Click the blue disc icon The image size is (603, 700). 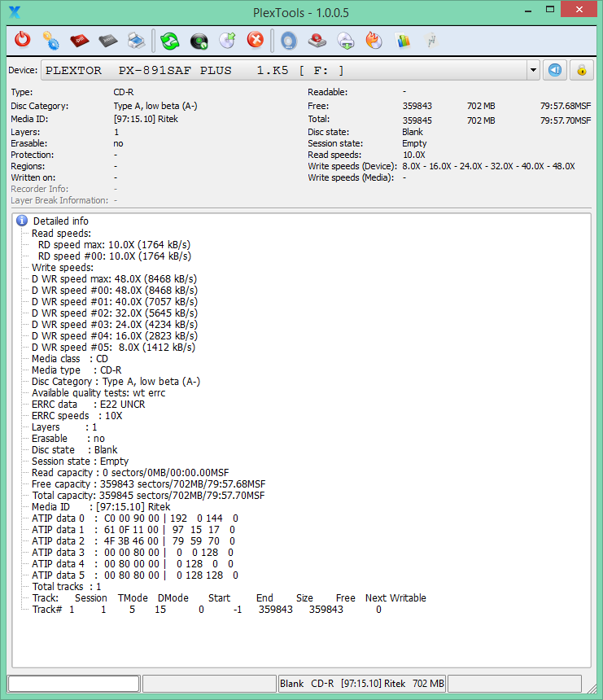coord(289,41)
